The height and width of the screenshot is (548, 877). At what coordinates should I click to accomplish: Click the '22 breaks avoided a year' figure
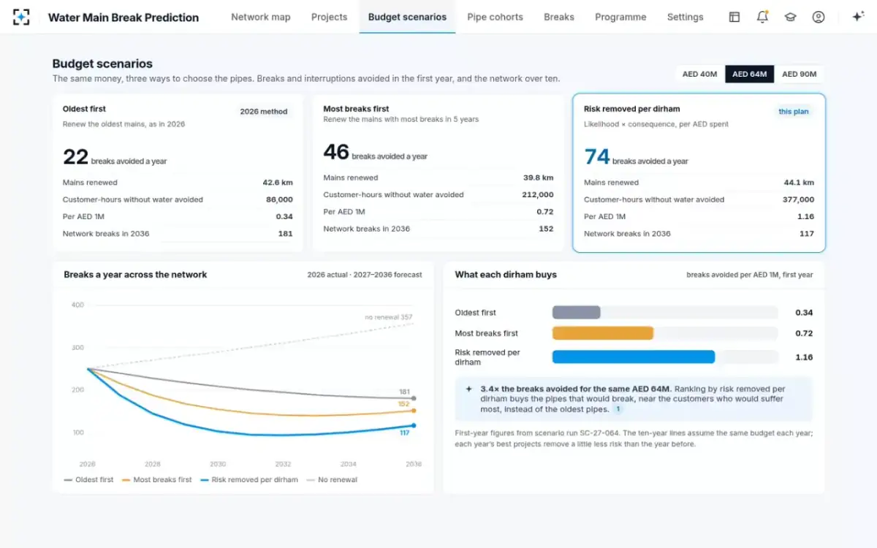pyautogui.click(x=115, y=157)
